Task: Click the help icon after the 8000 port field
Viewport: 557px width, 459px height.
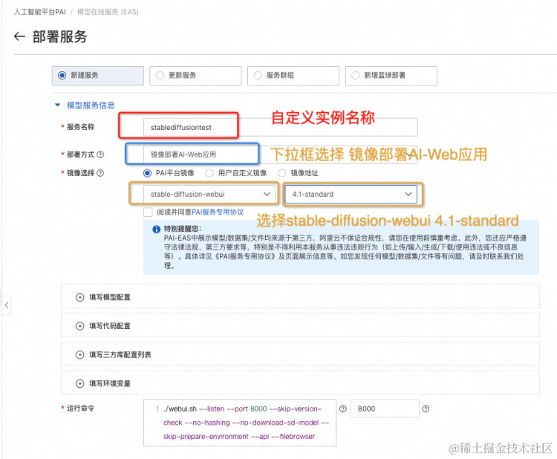Action: [x=426, y=409]
